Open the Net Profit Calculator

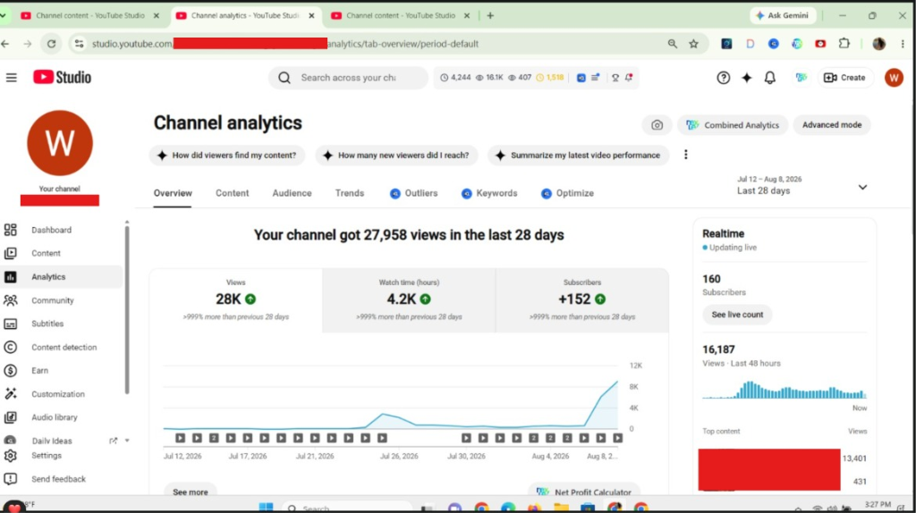(x=584, y=492)
